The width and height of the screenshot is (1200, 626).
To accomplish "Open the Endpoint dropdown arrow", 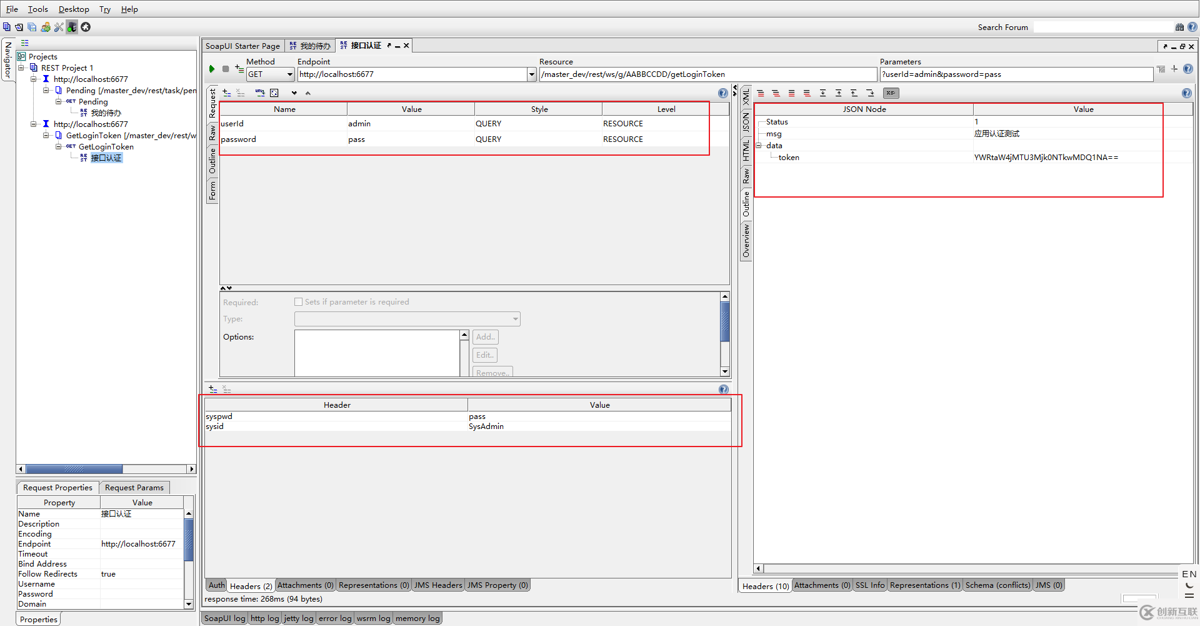I will click(532, 74).
